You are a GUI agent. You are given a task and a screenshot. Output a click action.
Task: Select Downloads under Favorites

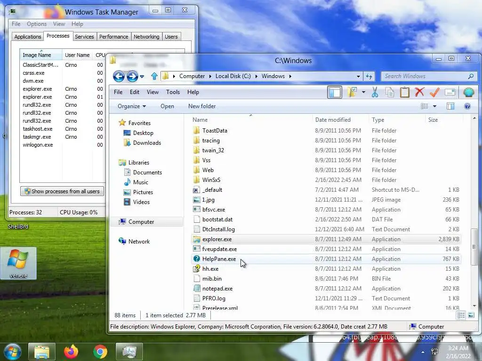142,143
